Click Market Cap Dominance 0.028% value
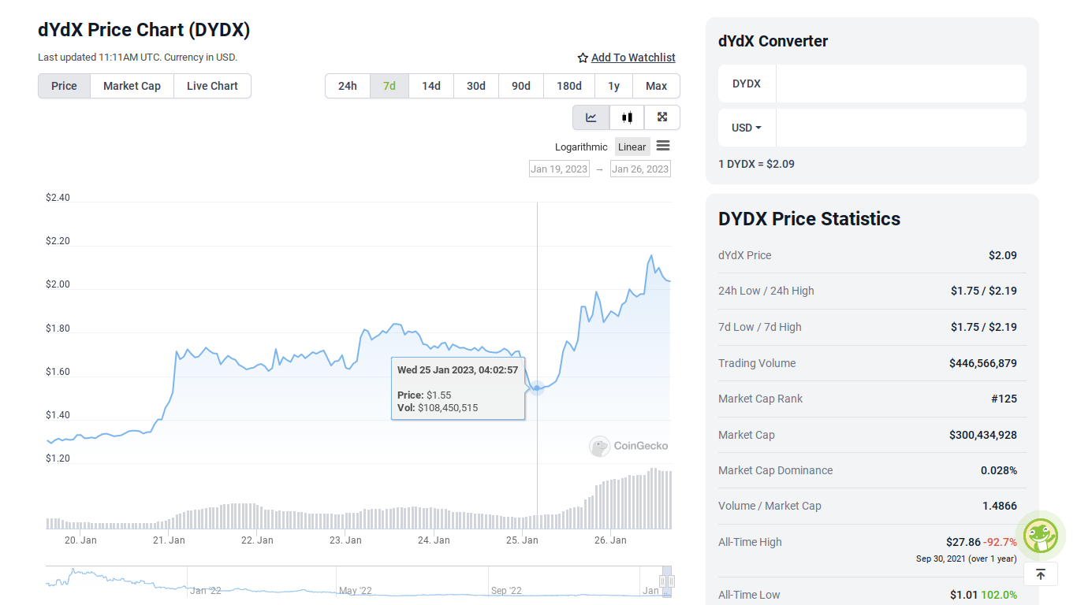The image size is (1077, 605). [999, 470]
